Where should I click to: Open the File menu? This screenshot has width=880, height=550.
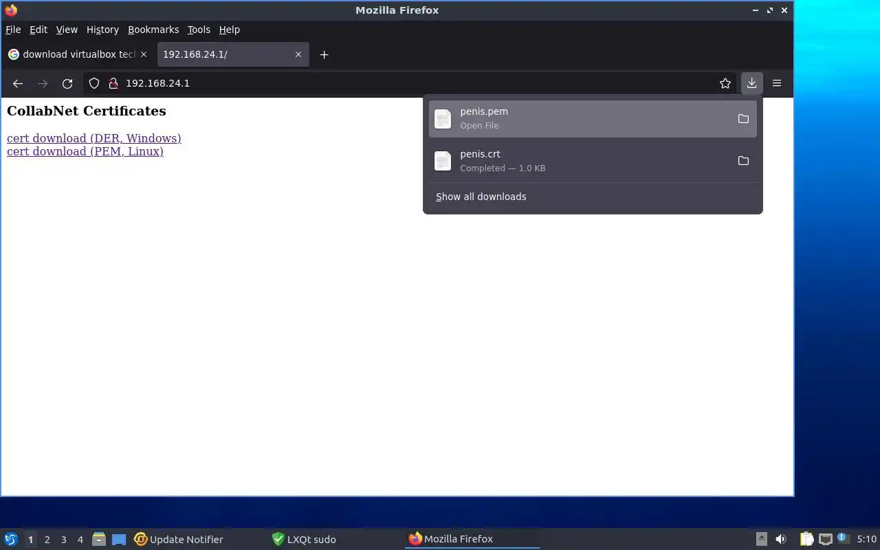pos(13,30)
